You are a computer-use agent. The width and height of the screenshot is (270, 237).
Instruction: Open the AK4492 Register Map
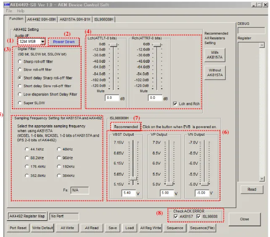point(27,216)
